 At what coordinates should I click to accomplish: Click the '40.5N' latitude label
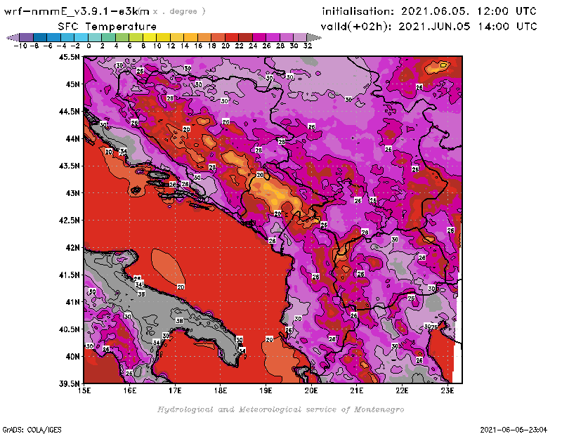point(69,329)
